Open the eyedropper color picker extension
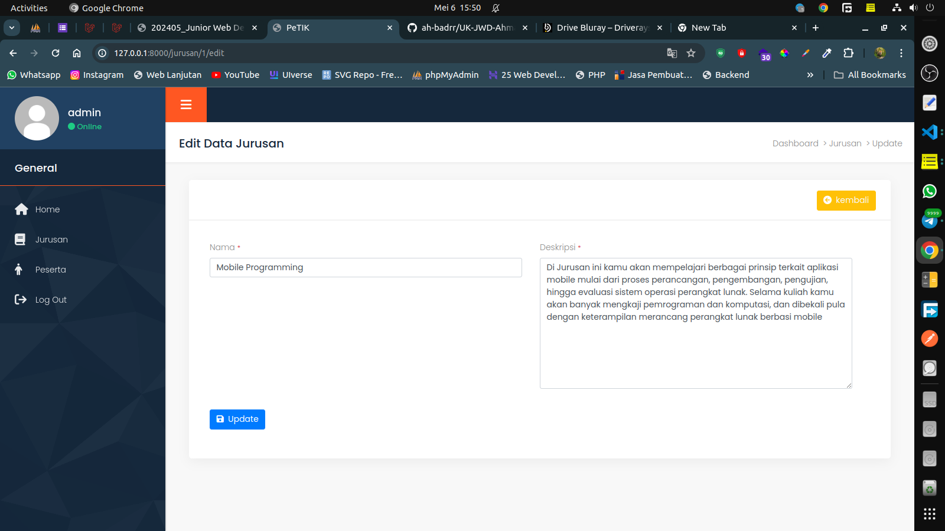This screenshot has width=945, height=531. [x=827, y=53]
